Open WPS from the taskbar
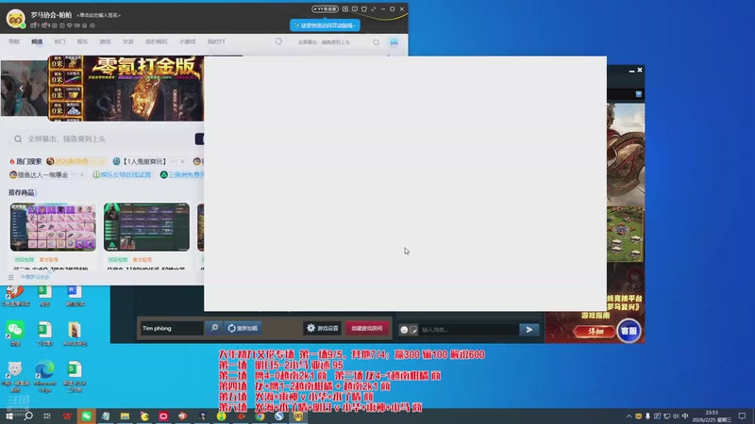This screenshot has height=424, width=755. (x=66, y=416)
